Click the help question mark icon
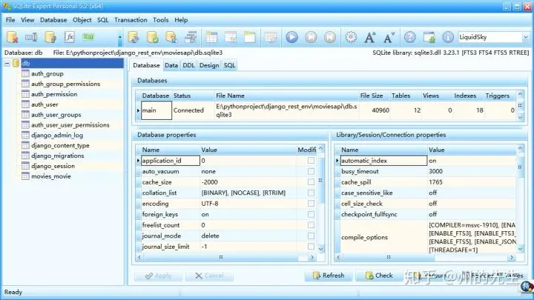Screen dimensions: 534x300 [410, 37]
